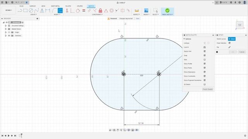The image size is (248, 139).
Task: Enable the 3D Sketch checkbox
Action: [x=205, y=84]
